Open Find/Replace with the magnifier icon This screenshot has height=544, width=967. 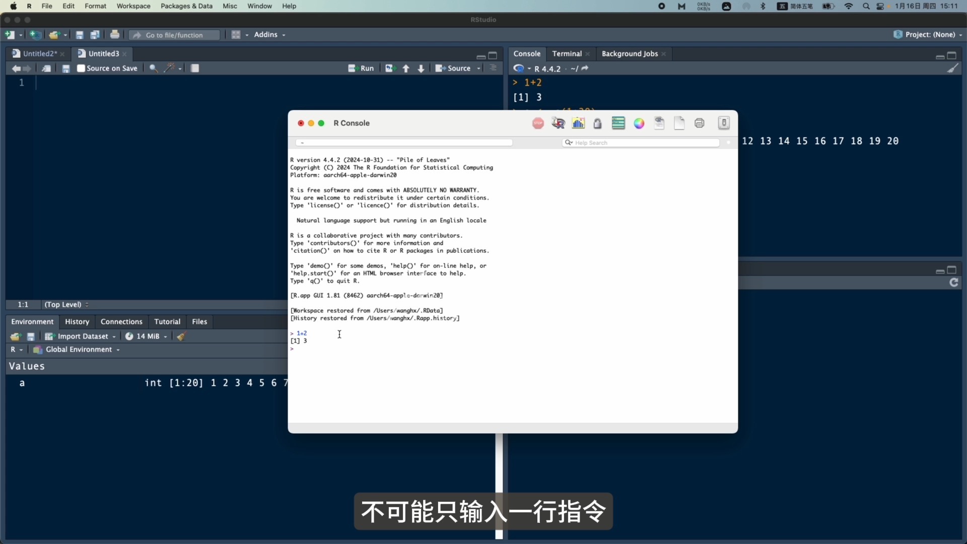tap(153, 68)
